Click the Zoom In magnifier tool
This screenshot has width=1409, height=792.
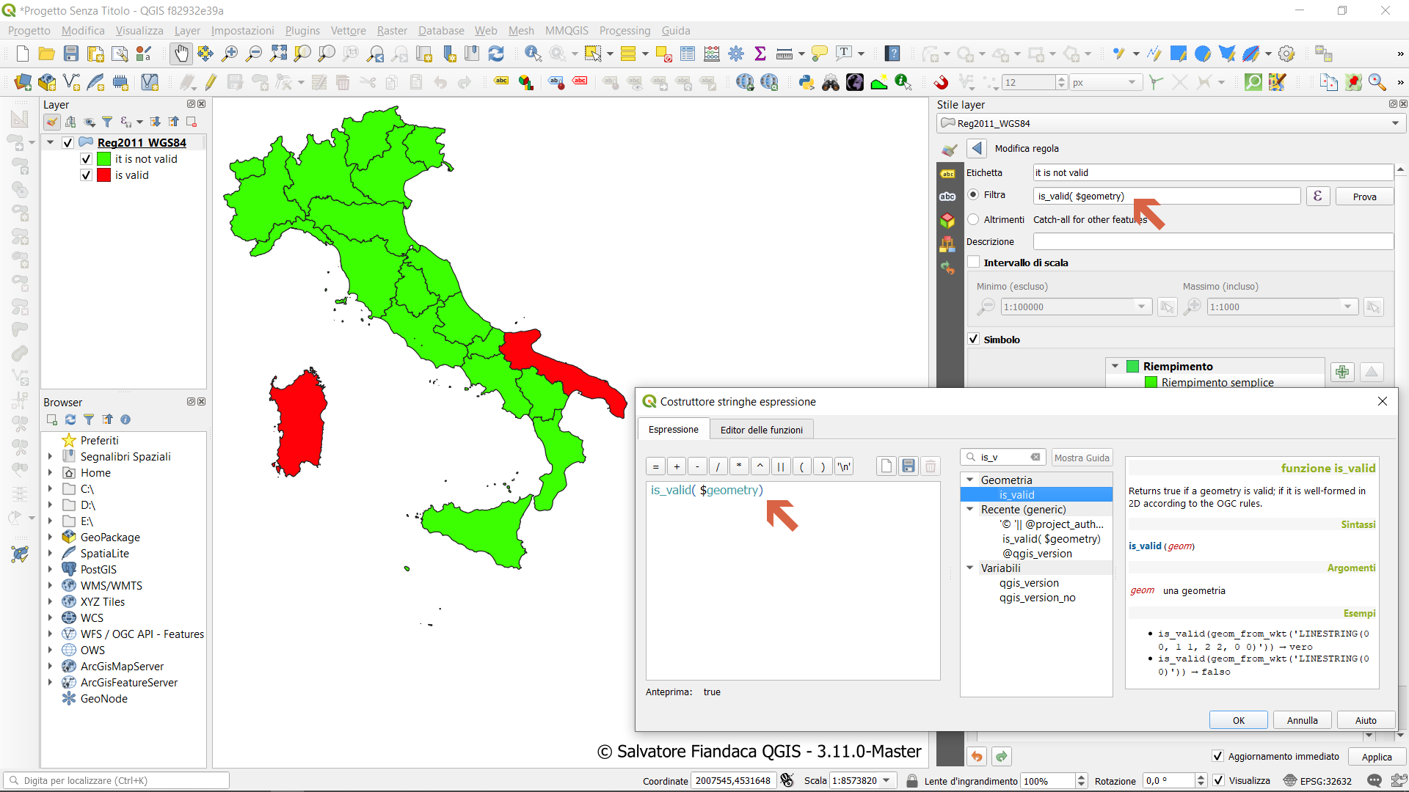pyautogui.click(x=230, y=54)
